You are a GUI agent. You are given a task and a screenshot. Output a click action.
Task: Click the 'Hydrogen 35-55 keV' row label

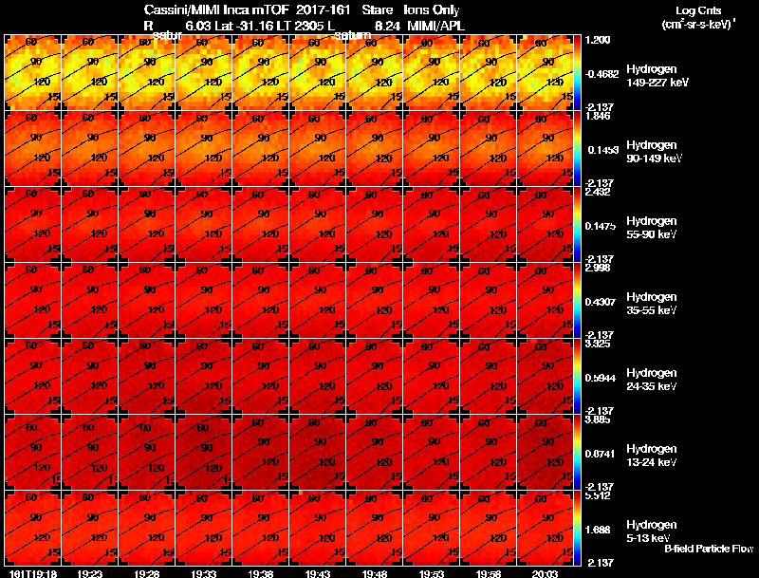(652, 304)
